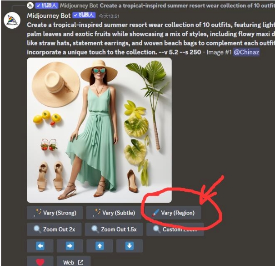Open the generated fashion image preview
Screen dimensions: 275x266
[x=99, y=130]
